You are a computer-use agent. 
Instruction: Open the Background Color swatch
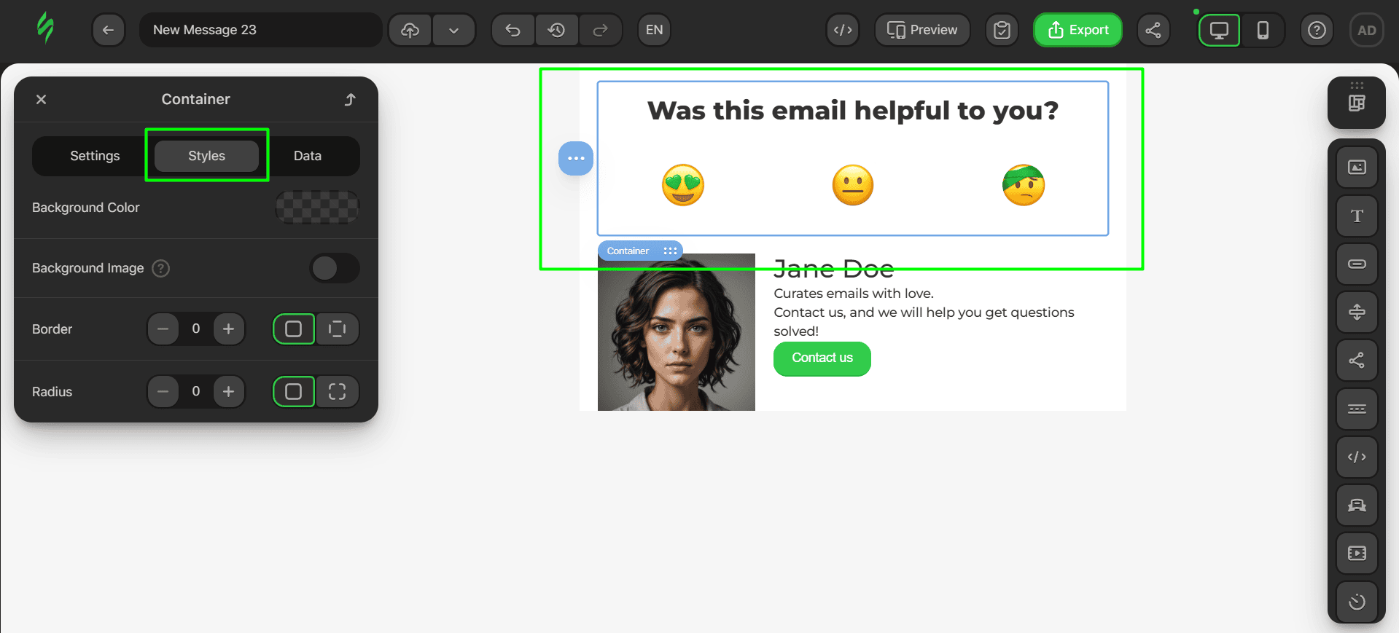tap(317, 208)
